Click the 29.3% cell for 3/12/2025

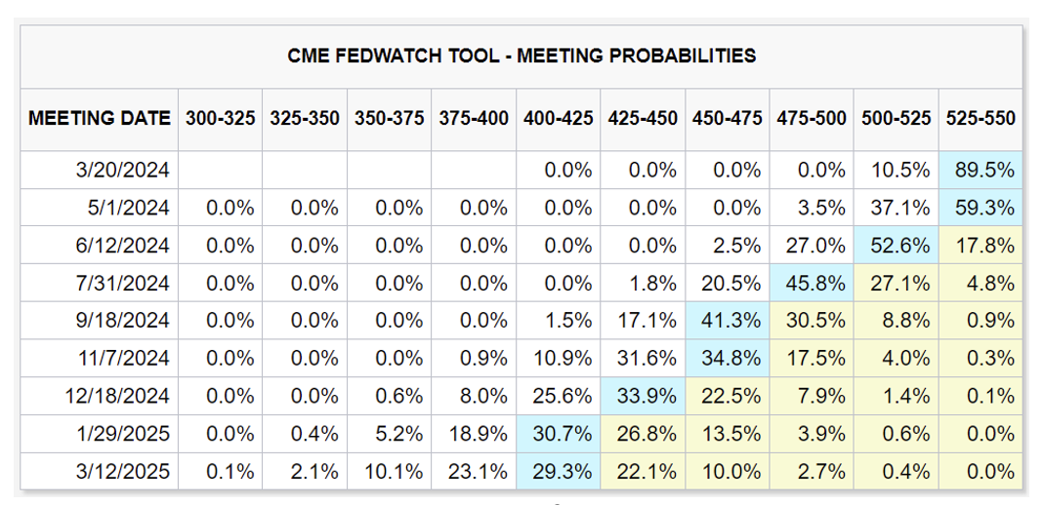click(x=559, y=473)
